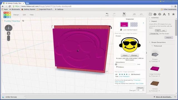Screen dimensions: 178x100
Task: Click the browser reload icon
Action: coord(10,6)
